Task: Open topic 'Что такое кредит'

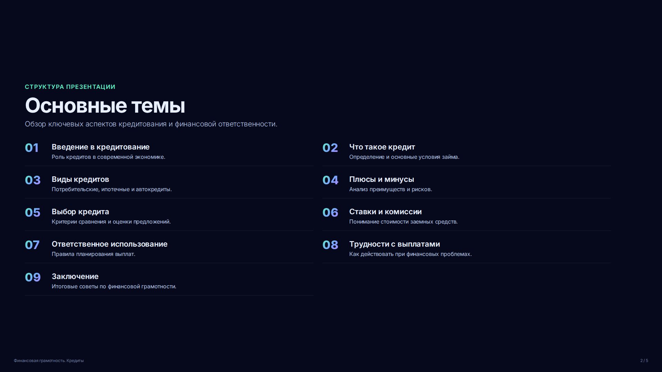Action: (382, 147)
